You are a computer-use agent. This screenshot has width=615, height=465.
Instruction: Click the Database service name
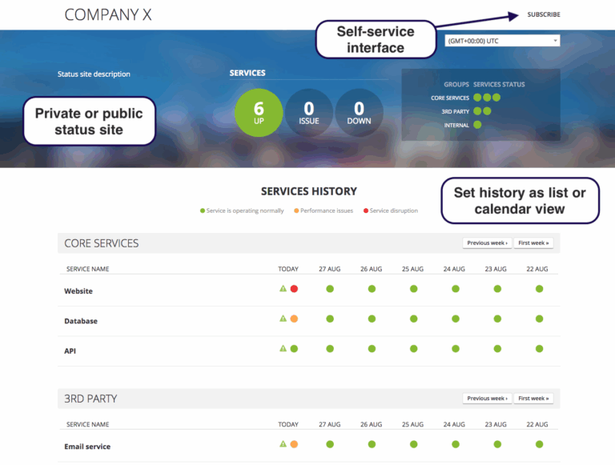(81, 321)
